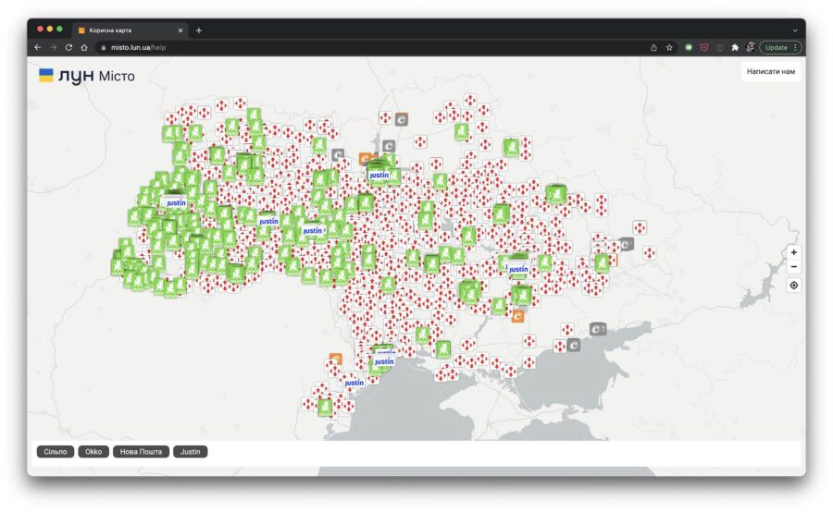Close the Корисна карта tab
Image resolution: width=833 pixels, height=512 pixels.
click(x=180, y=30)
